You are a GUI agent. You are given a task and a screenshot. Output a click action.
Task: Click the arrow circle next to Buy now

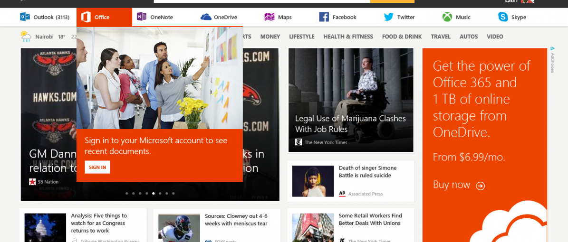click(481, 186)
